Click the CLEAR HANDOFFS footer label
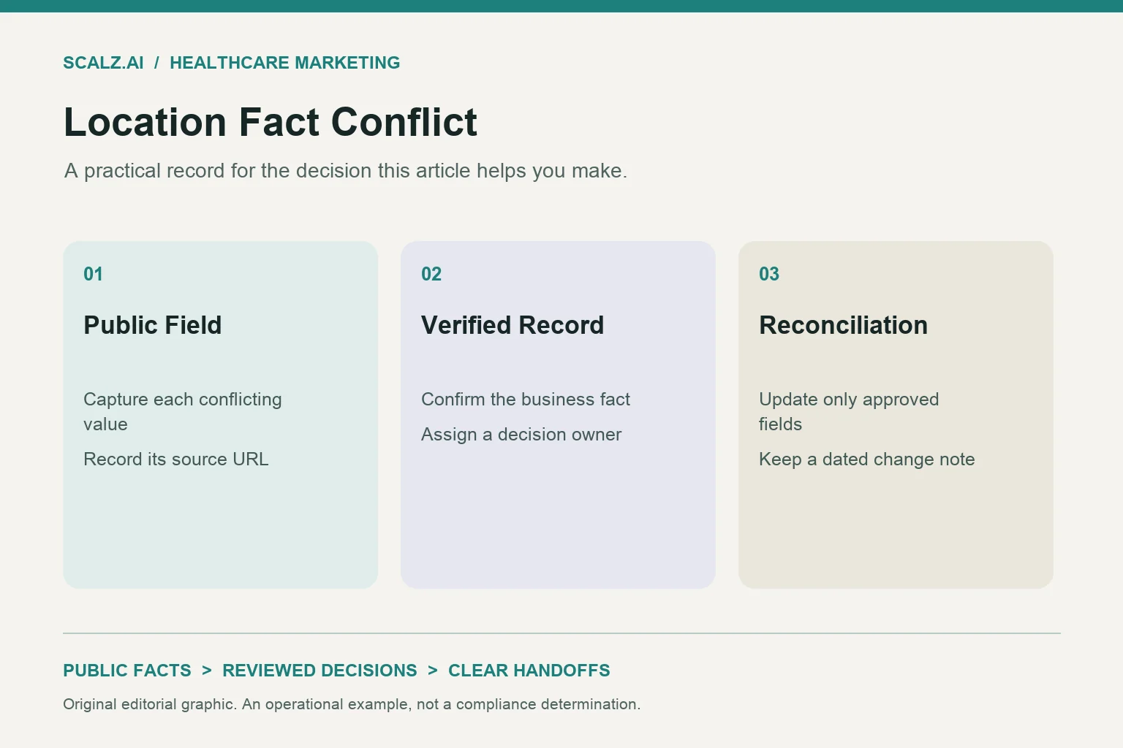Viewport: 1123px width, 748px height. (x=529, y=671)
